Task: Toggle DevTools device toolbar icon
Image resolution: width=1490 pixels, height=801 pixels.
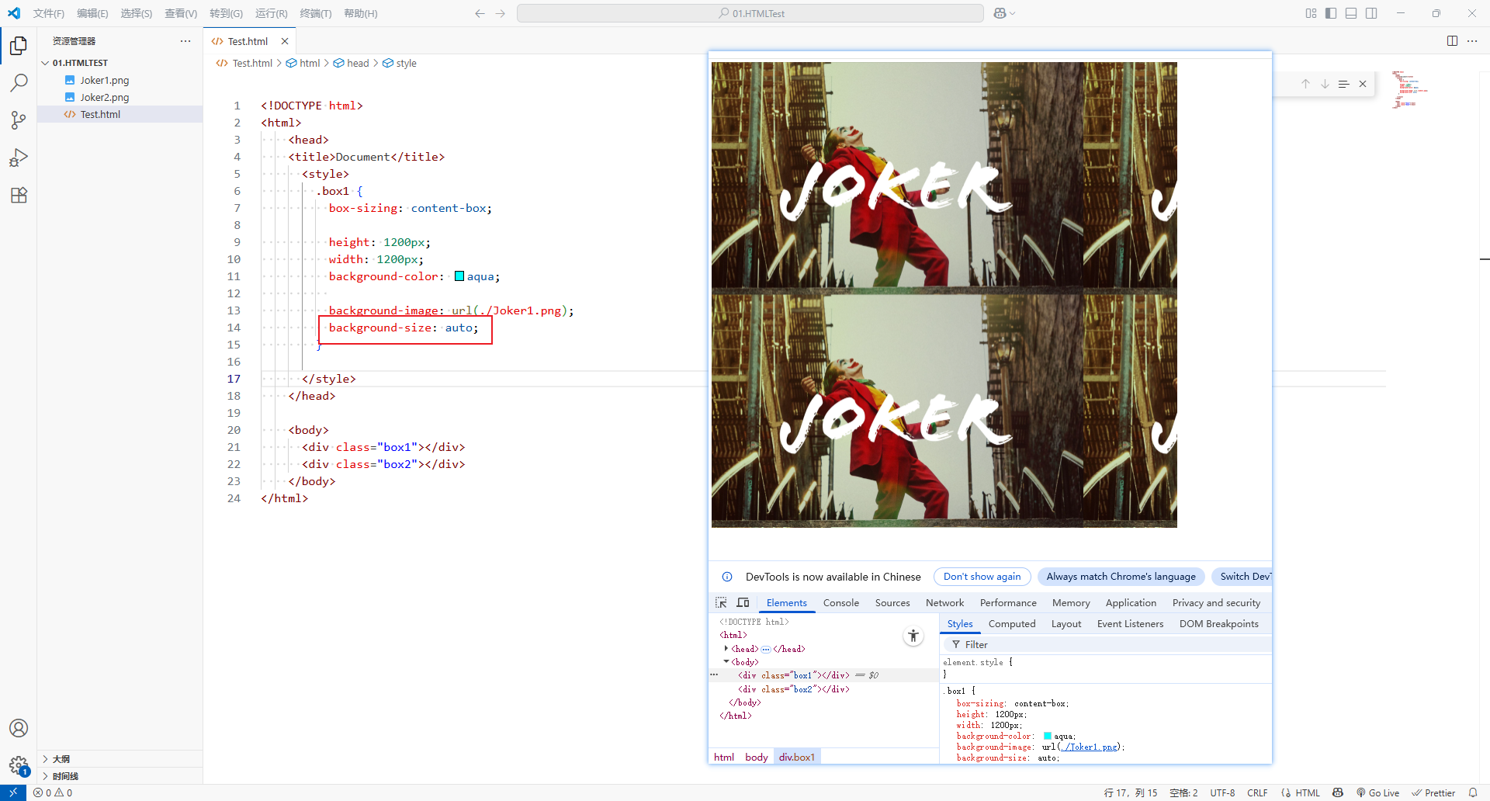Action: pyautogui.click(x=743, y=602)
